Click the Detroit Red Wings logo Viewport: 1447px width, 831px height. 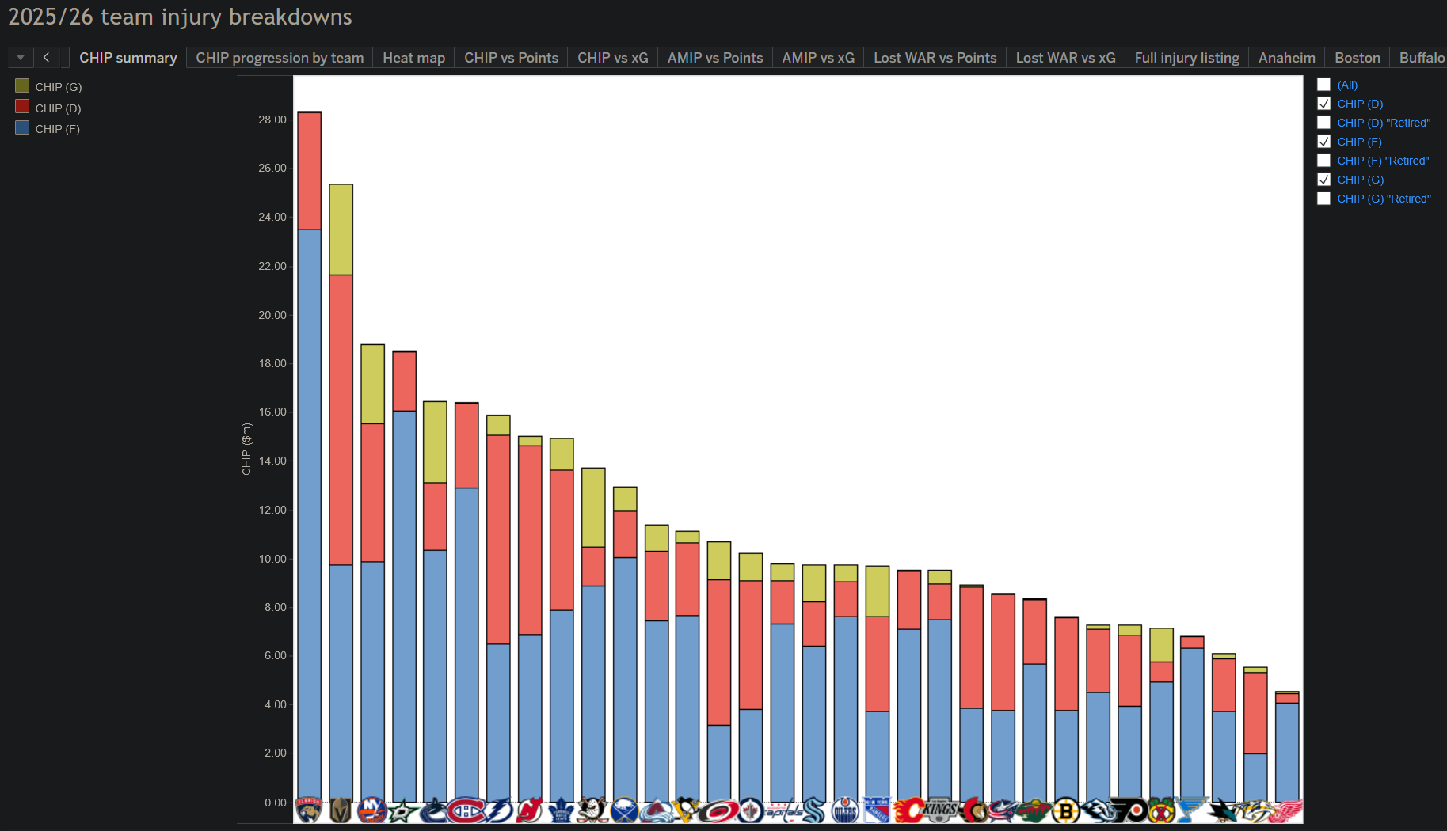pyautogui.click(x=1287, y=810)
